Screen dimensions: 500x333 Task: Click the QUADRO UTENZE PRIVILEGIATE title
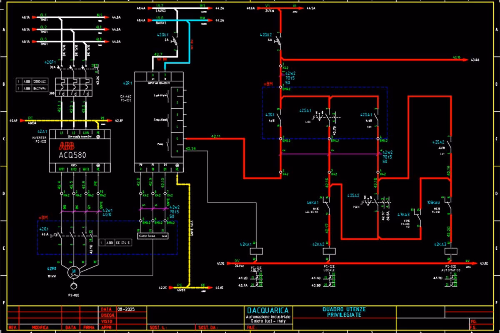point(344,312)
